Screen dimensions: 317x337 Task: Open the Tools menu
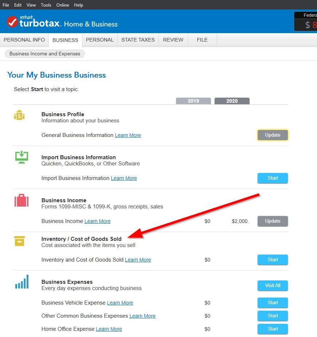(x=46, y=5)
